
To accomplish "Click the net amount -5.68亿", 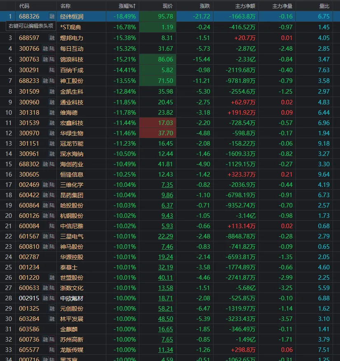I will (246, 288).
